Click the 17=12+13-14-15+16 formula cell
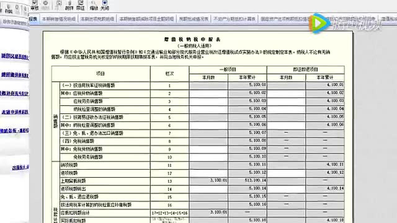397x223 pixels. (170, 213)
